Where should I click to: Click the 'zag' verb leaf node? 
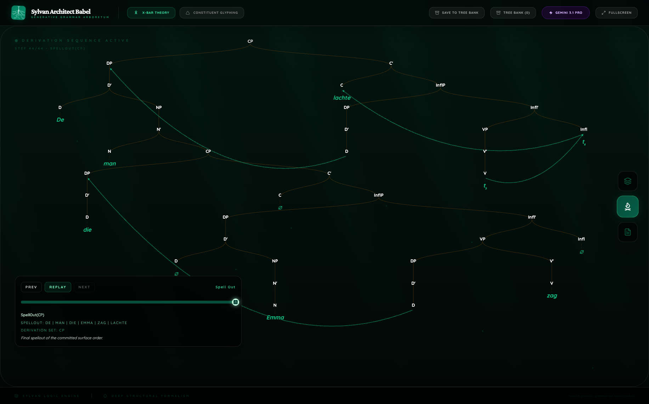pyautogui.click(x=552, y=296)
